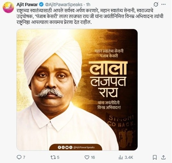
Task: Click the Grok explain-post icon
Action: click(156, 5)
